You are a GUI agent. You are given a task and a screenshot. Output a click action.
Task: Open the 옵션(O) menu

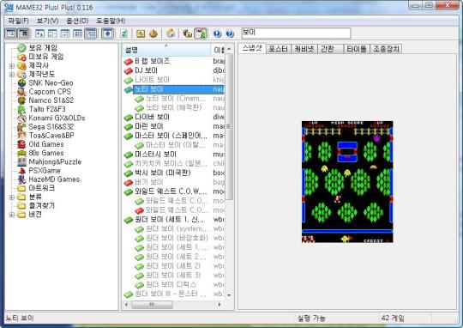pyautogui.click(x=77, y=21)
